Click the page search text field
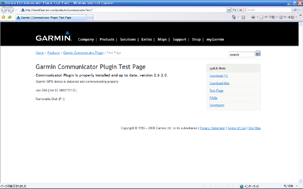The image size is (303, 189). (x=241, y=55)
